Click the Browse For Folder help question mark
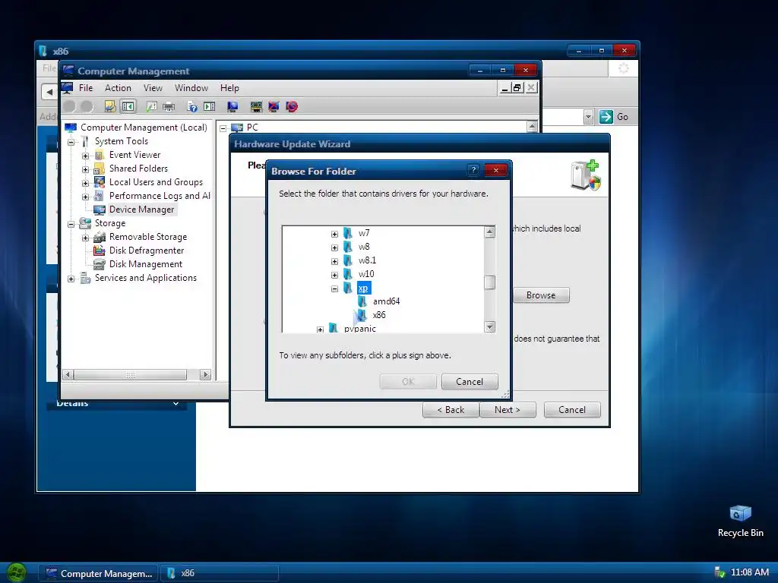The width and height of the screenshot is (778, 583). [x=473, y=170]
